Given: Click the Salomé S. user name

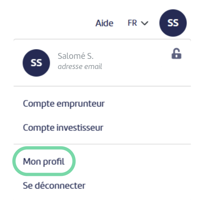Looking at the screenshot, I should tap(76, 56).
